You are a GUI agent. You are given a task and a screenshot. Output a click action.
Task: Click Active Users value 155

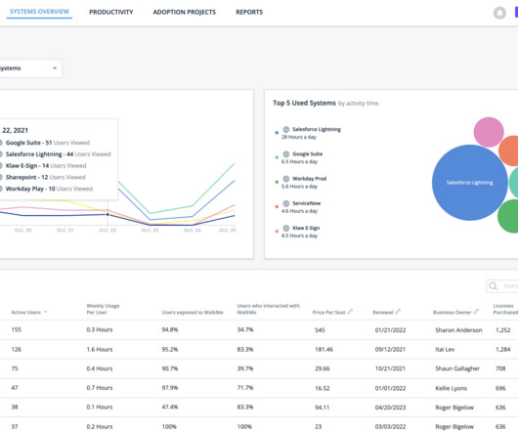pos(17,329)
